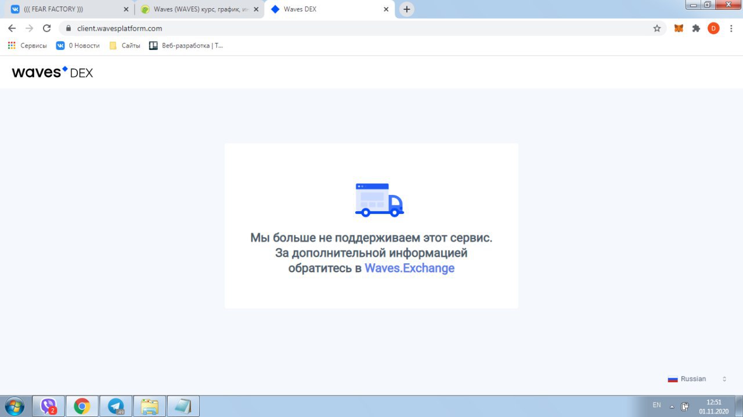
Task: Open the Chrome profile avatar D
Action: pyautogui.click(x=713, y=28)
